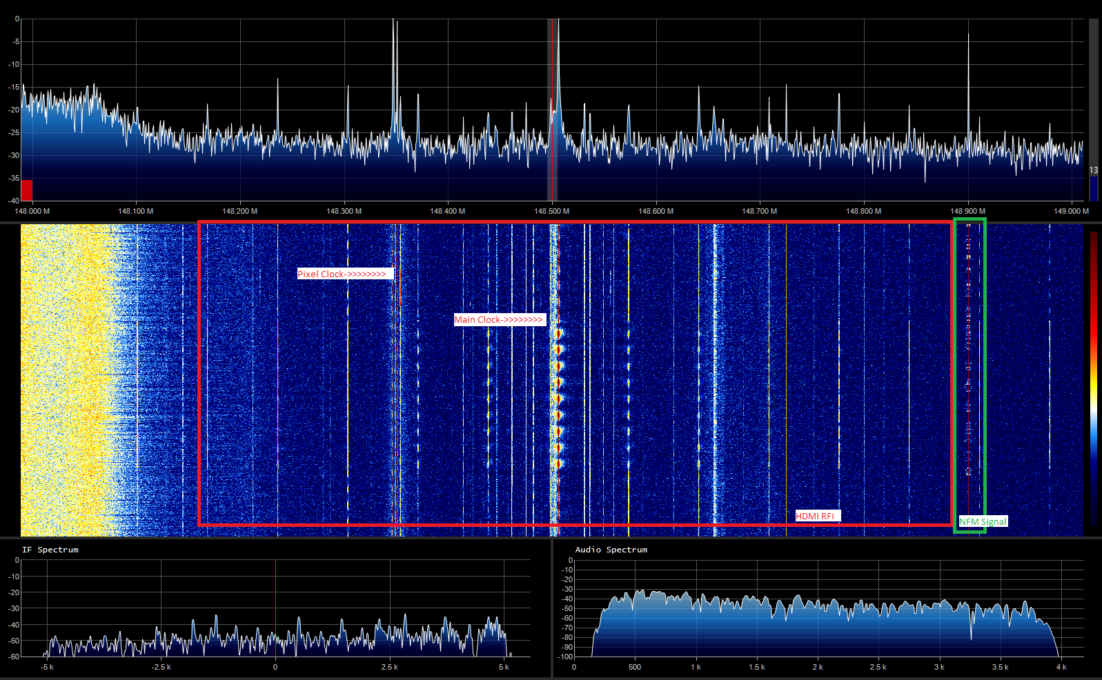Click the red tuning line at 148.500 M
Viewport: 1102px width, 680px height.
553,110
